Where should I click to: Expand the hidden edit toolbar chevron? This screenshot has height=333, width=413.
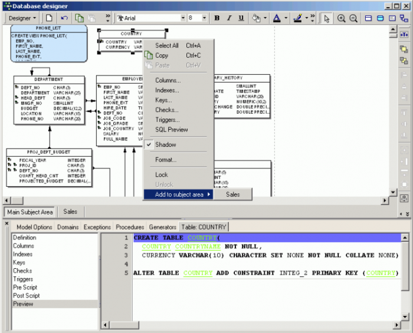point(108,18)
